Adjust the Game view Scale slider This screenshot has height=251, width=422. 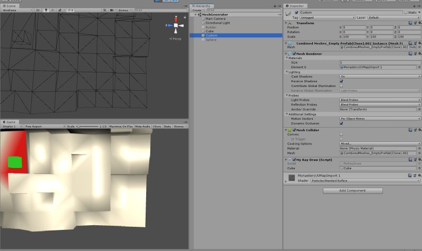pos(88,126)
